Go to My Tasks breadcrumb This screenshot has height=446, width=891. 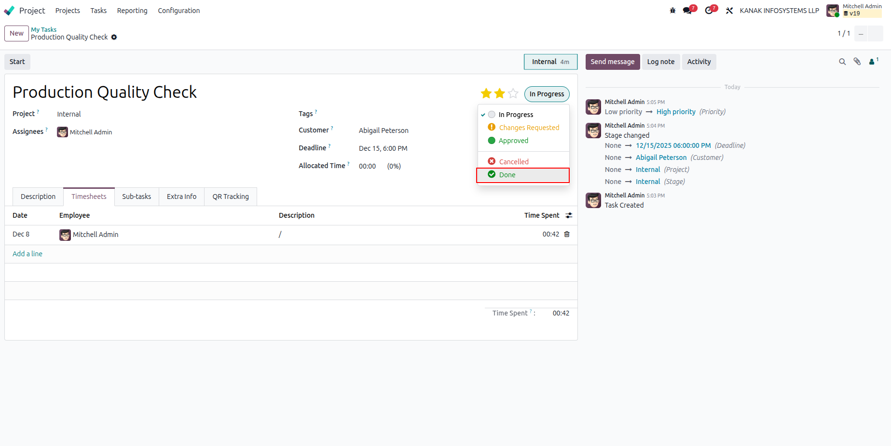(x=44, y=29)
